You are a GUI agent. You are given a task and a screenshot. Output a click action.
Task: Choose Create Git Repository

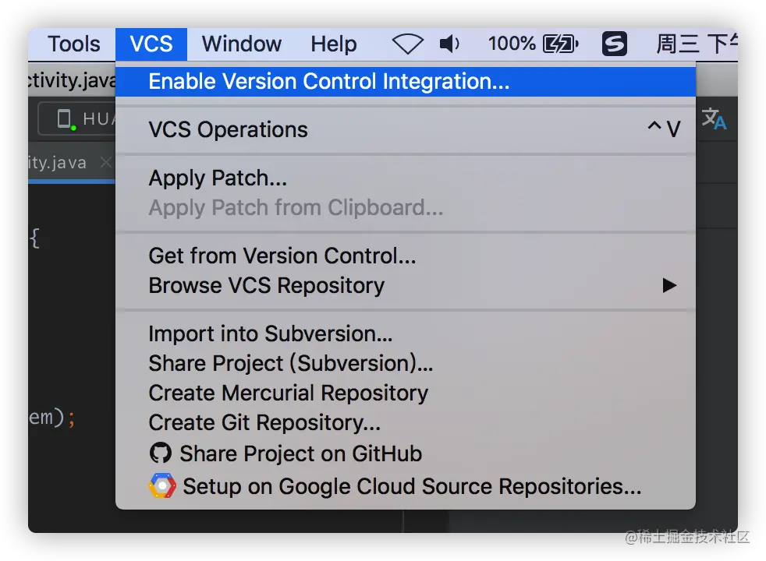[x=264, y=422]
